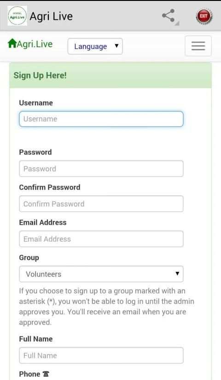Tap the bold Phone label text
The height and width of the screenshot is (380, 221).
point(29,374)
